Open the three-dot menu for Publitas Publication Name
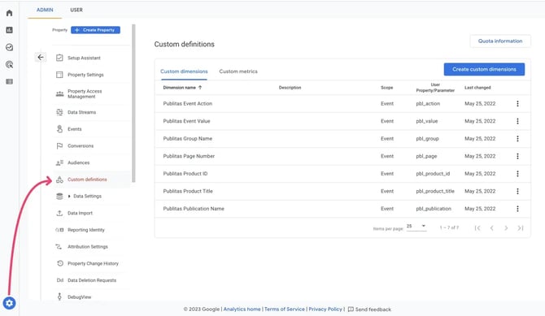Image resolution: width=545 pixels, height=316 pixels. tap(517, 209)
